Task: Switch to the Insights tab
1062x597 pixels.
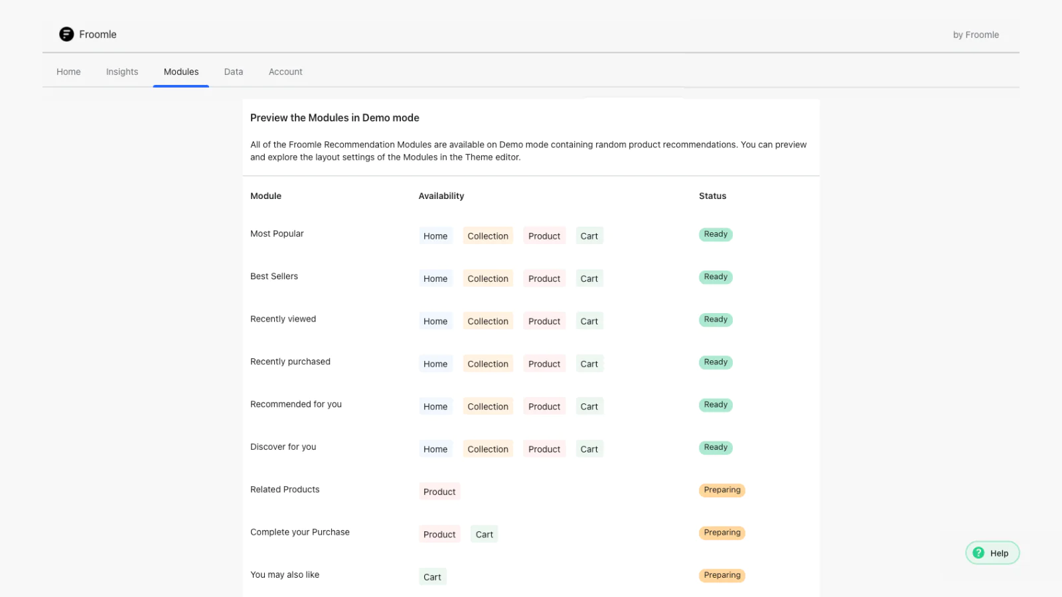Action: [122, 72]
